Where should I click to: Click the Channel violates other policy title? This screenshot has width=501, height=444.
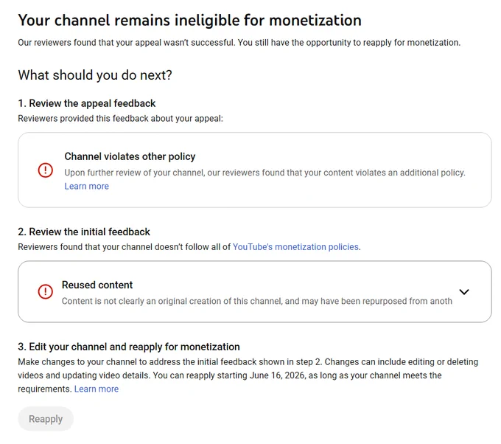[130, 156]
